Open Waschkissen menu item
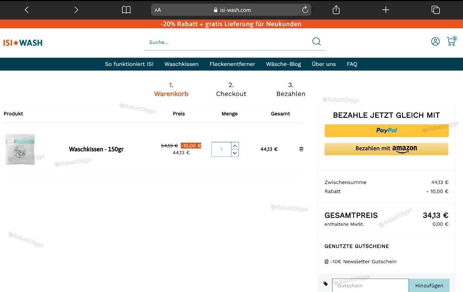Image resolution: width=463 pixels, height=292 pixels. coord(182,64)
